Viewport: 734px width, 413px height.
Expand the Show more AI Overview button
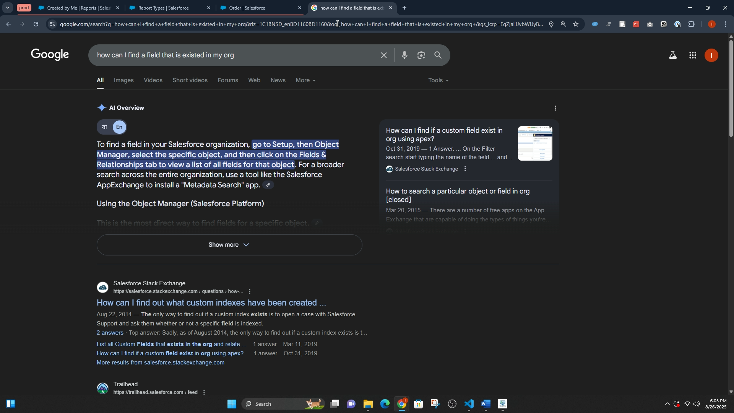[x=229, y=245]
